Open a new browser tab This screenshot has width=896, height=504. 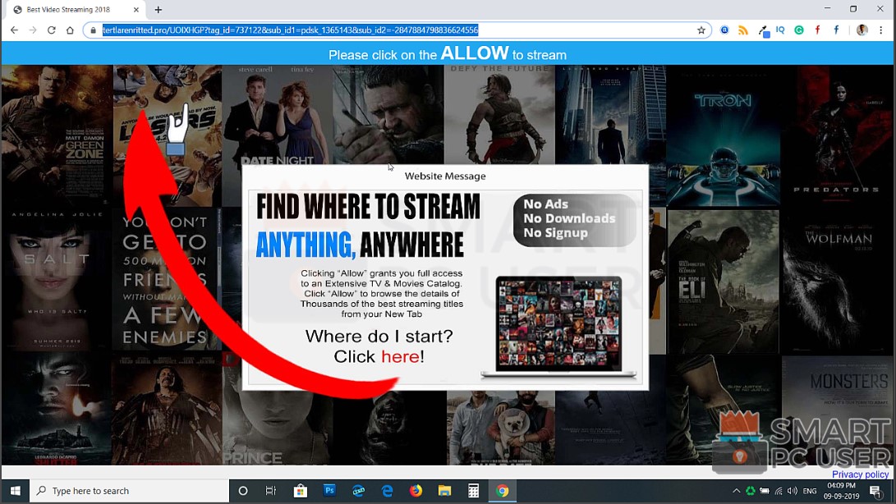[x=156, y=11]
